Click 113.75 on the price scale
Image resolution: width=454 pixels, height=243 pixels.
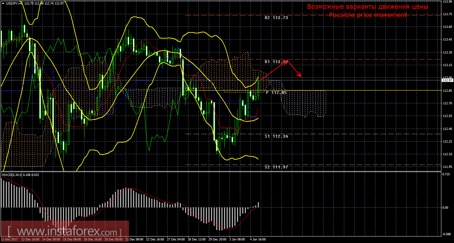pos(448,14)
